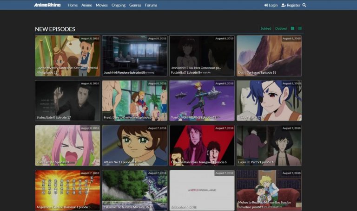Open Steins;Gate 0 Episode 17 thumbnail
Viewport: 357px width, 211px height.
67,100
